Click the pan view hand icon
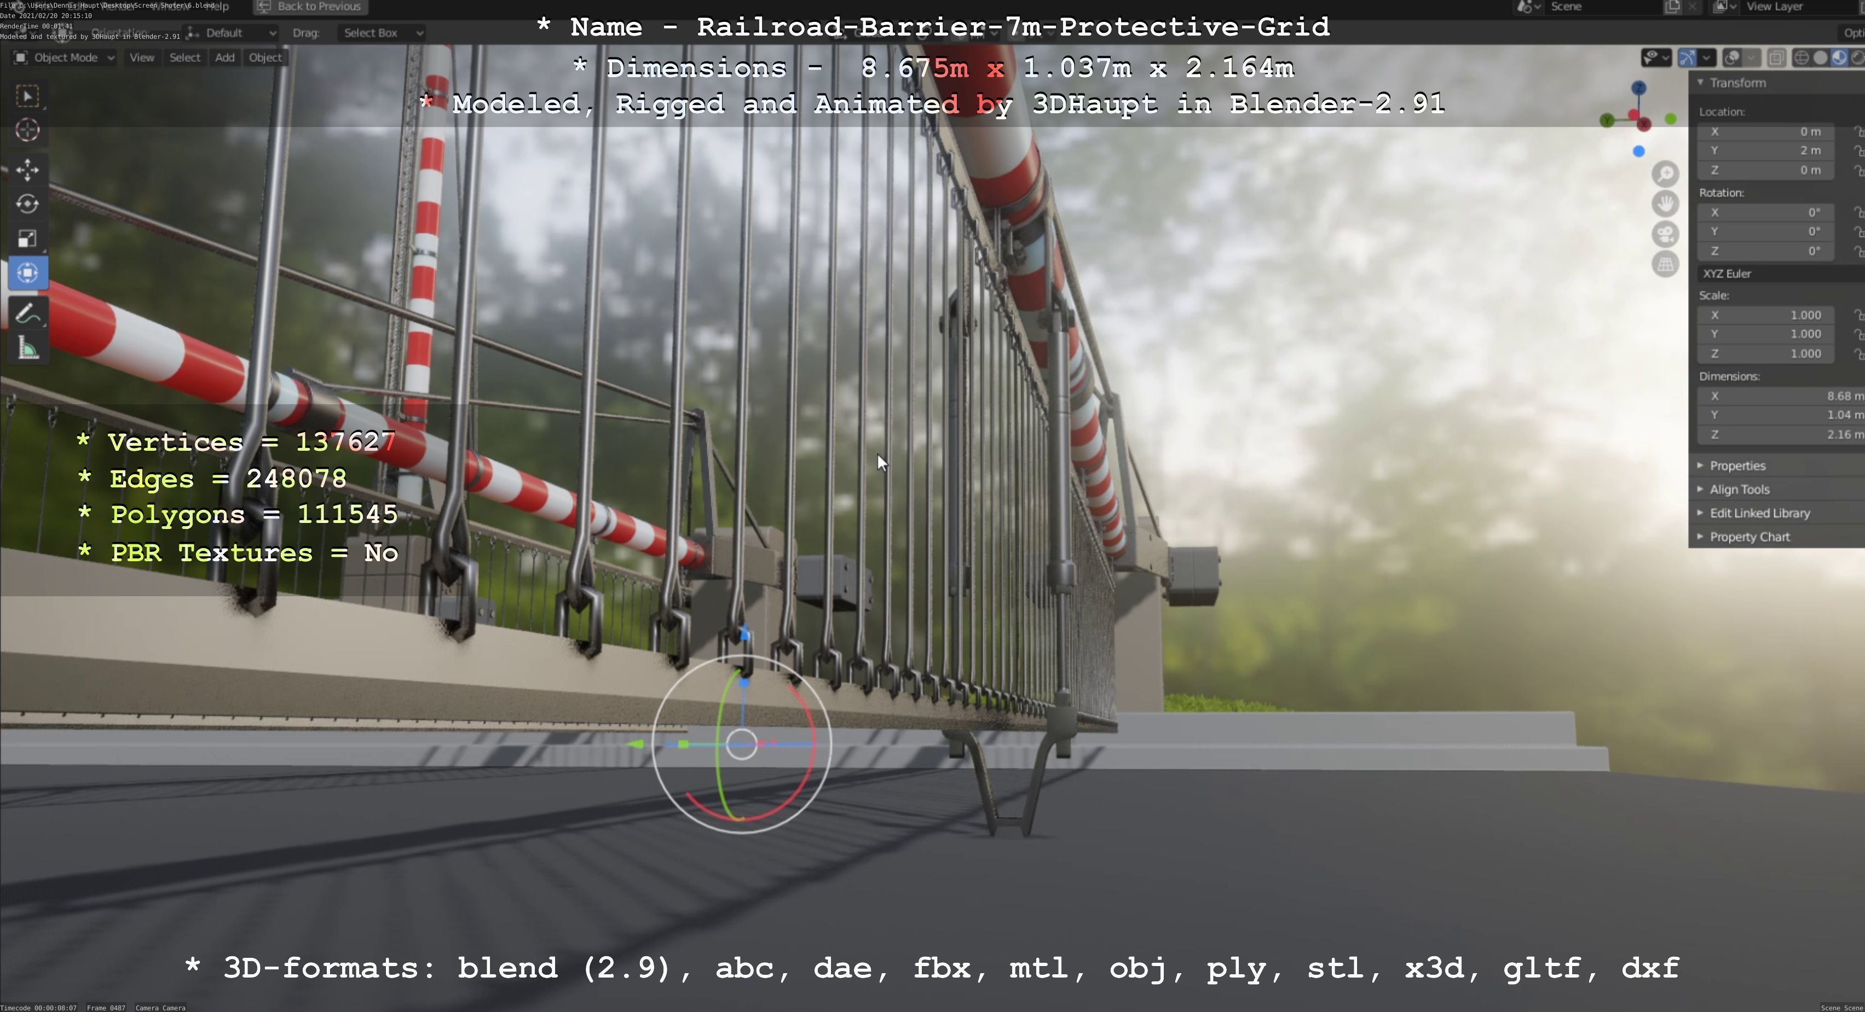 (x=1665, y=204)
